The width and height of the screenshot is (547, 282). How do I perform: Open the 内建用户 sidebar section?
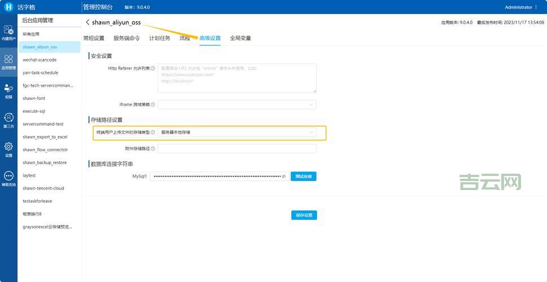tap(8, 33)
